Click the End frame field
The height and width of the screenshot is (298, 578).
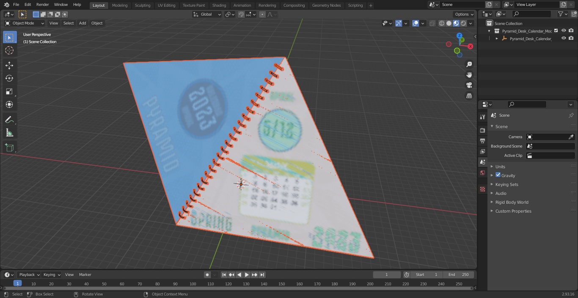tap(460, 275)
